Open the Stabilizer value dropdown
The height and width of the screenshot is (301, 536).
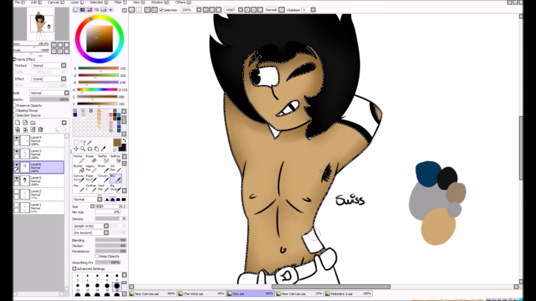click(x=313, y=10)
